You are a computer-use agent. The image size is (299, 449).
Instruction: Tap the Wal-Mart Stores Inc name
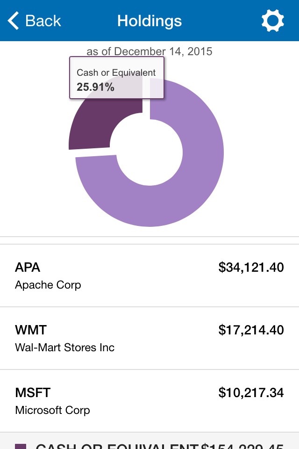click(64, 348)
